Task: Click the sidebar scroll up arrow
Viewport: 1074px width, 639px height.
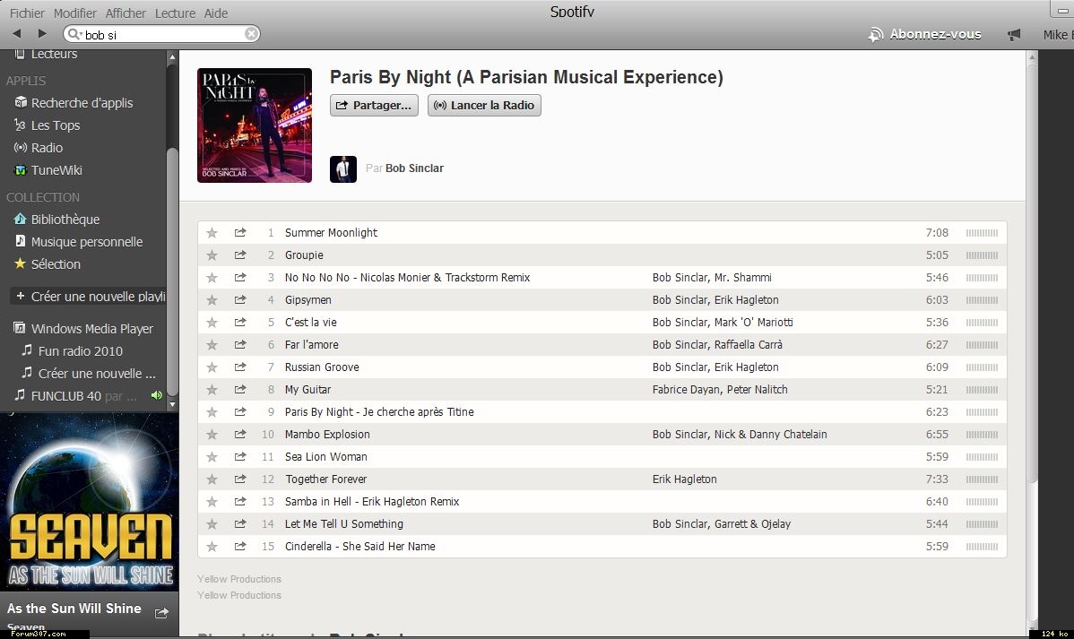Action: point(172,56)
